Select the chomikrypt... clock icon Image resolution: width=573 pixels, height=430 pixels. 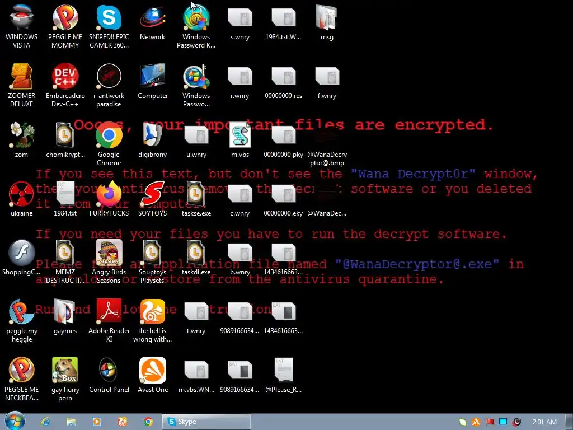click(x=65, y=139)
